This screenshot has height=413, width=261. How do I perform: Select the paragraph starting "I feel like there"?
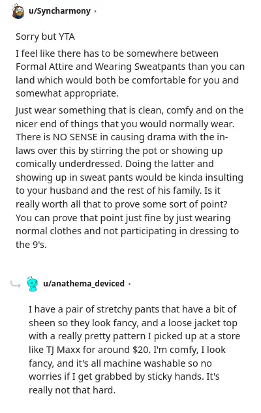(130, 74)
